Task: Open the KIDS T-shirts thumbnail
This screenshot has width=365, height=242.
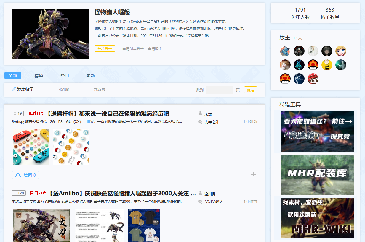Action: (144, 225)
